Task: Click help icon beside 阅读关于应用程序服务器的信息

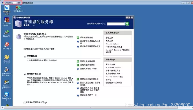Action: (x=78, y=83)
